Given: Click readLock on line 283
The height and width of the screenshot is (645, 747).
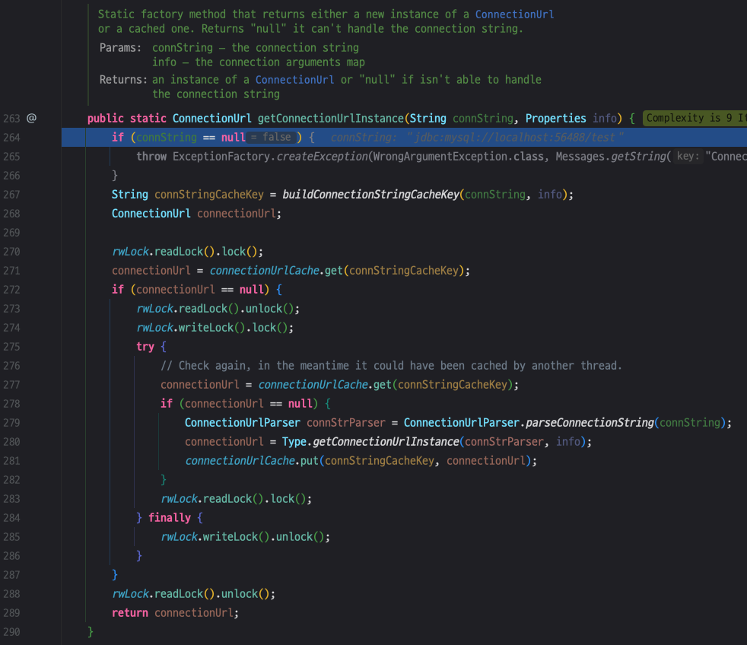Looking at the screenshot, I should [227, 499].
